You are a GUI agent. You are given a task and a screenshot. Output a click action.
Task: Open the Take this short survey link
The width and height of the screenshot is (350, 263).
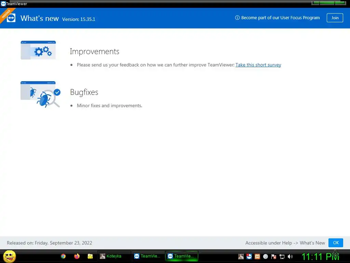click(x=258, y=65)
